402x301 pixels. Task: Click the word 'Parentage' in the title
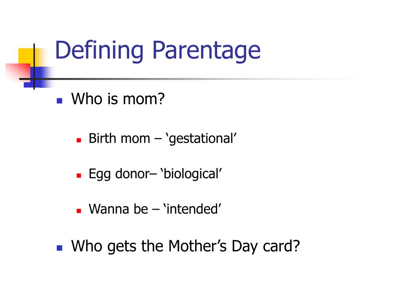206,51
